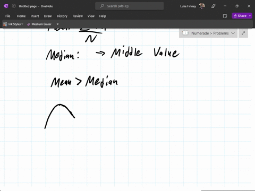Screen dimensions: 255x191
Task: Click the pen ink mode icon in title bar
Action: point(214,6)
